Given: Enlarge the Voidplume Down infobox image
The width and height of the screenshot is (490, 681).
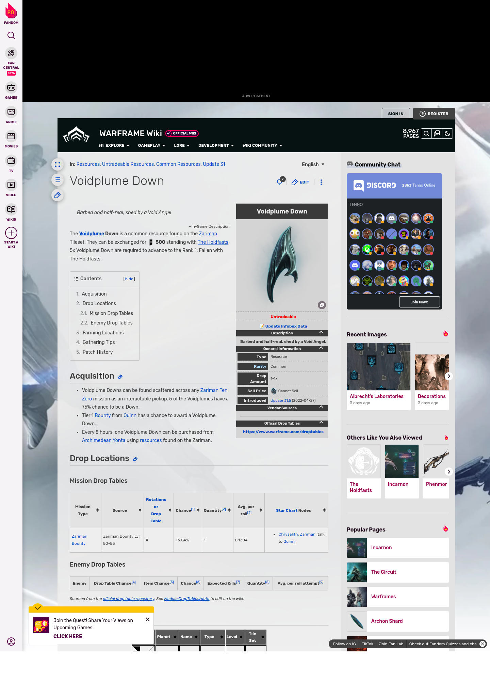Looking at the screenshot, I should tap(322, 305).
